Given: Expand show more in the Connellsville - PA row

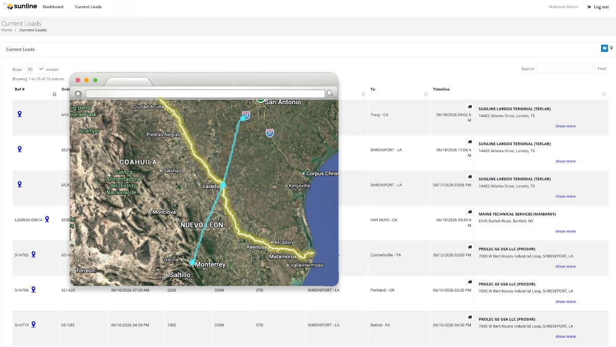Looking at the screenshot, I should tap(565, 266).
